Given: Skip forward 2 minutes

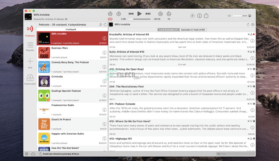Looking at the screenshot, I should [x=169, y=14].
